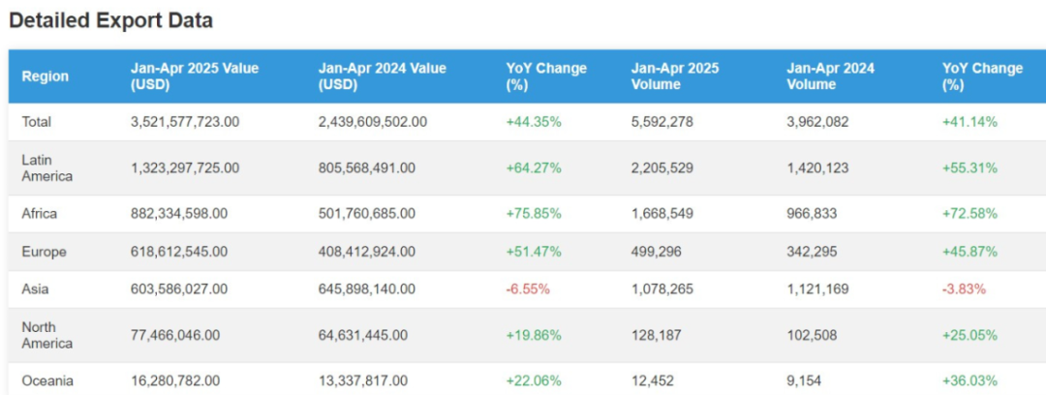Click the 'Detailed Export Data' heading

click(111, 20)
